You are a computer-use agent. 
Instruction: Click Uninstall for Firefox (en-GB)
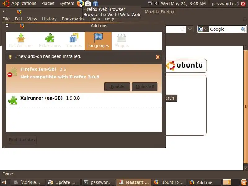[x=145, y=86]
